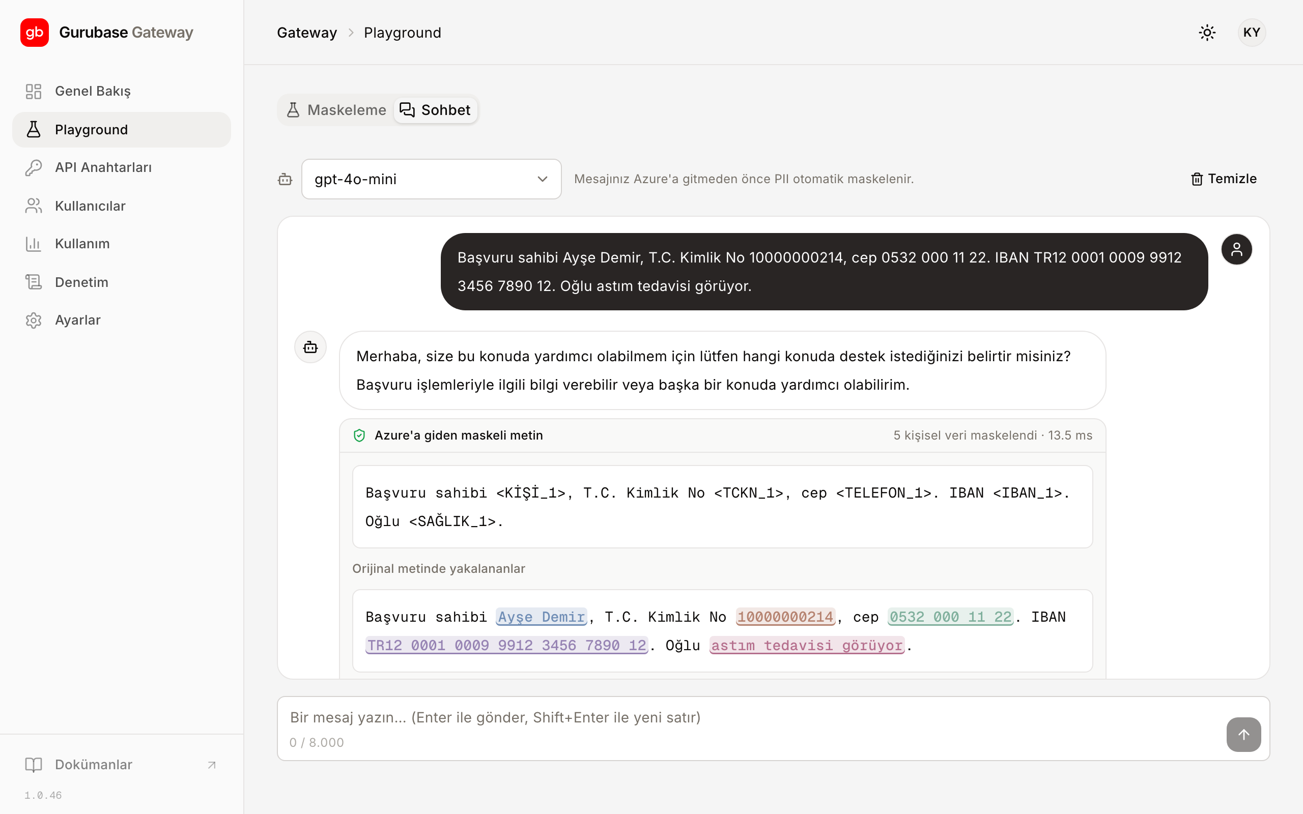Navigate to Kullanıcılar
This screenshot has width=1303, height=814.
(122, 206)
